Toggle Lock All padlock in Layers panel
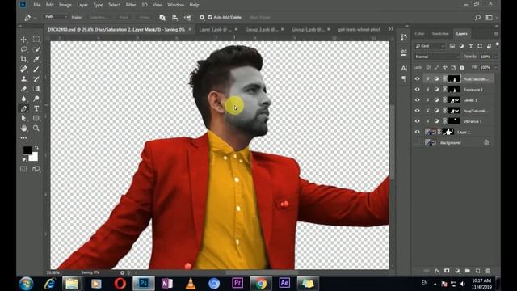The height and width of the screenshot is (291, 517). tap(462, 67)
